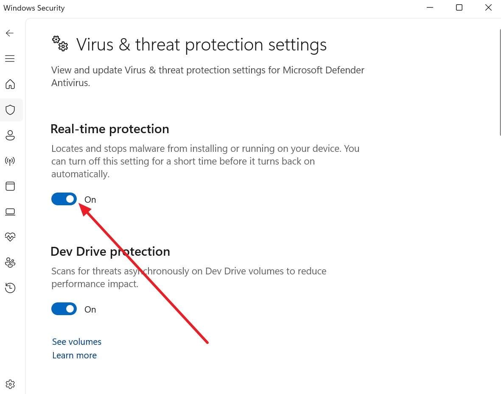Navigate back using the back arrow
501x394 pixels.
pyautogui.click(x=9, y=33)
